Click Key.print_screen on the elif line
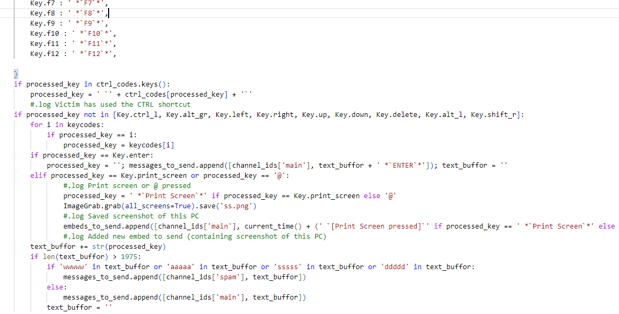The image size is (619, 314). pyautogui.click(x=154, y=175)
